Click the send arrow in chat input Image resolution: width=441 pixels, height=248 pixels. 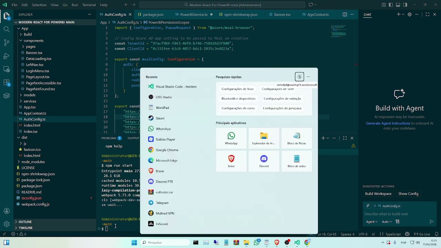coord(431,221)
